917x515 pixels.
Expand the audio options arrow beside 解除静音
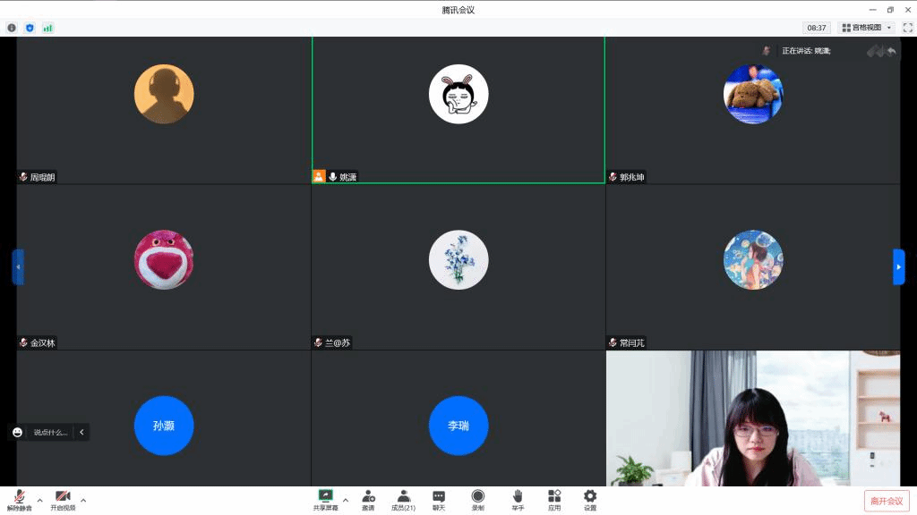[39, 500]
